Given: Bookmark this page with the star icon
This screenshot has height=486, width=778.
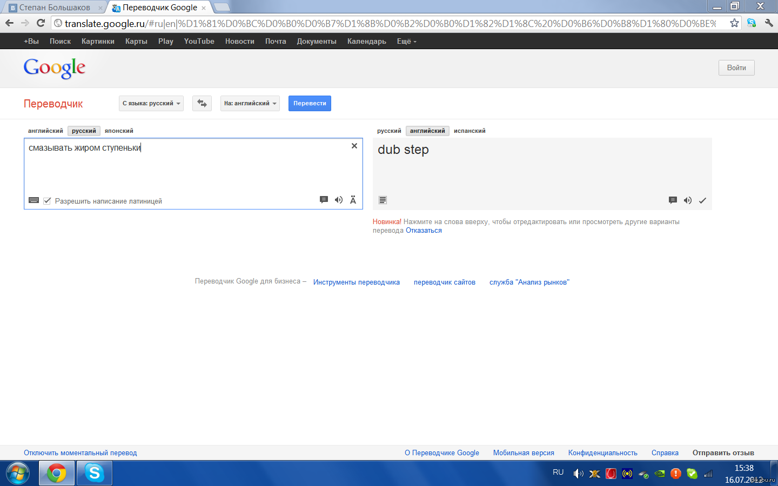Looking at the screenshot, I should (734, 23).
